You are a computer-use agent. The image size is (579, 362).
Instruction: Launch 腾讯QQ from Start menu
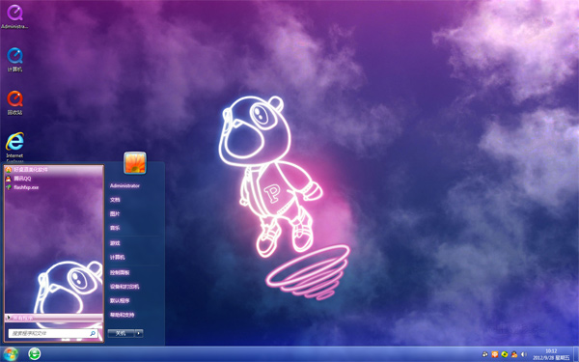point(53,179)
